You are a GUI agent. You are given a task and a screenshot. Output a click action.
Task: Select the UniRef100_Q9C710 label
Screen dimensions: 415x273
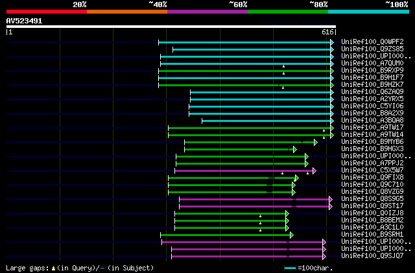click(372, 185)
